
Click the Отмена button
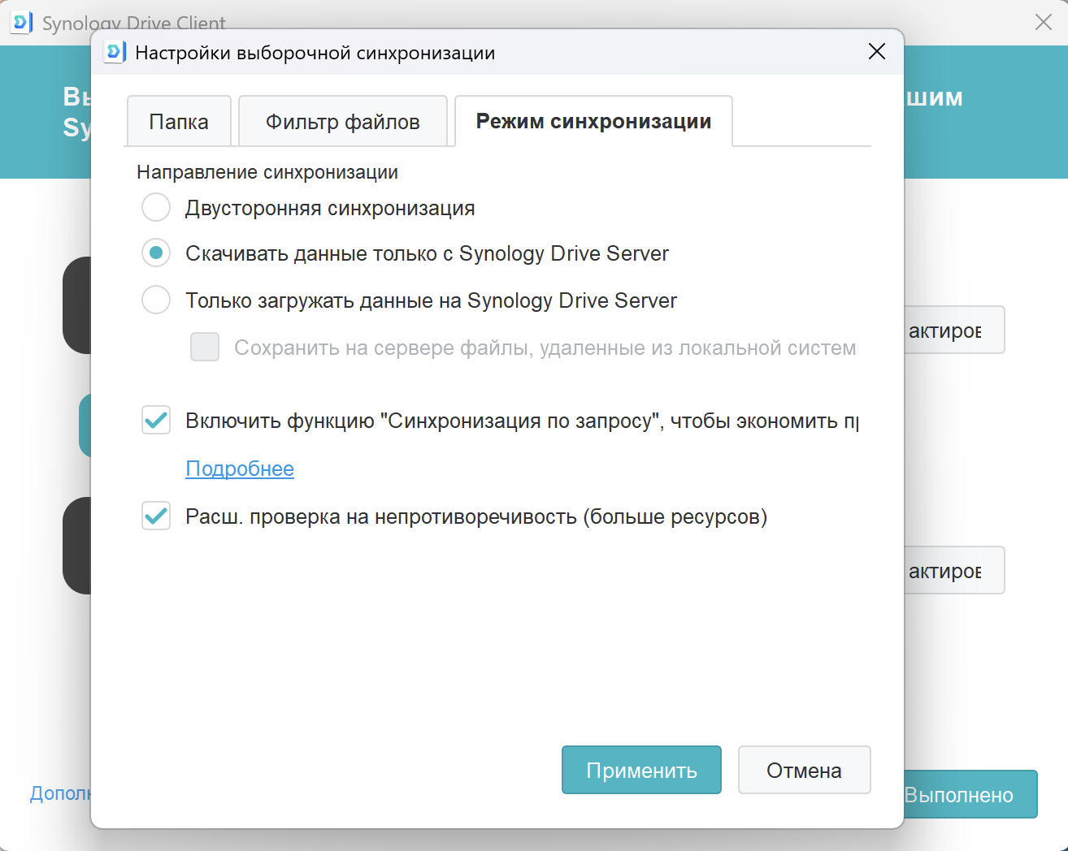(804, 770)
